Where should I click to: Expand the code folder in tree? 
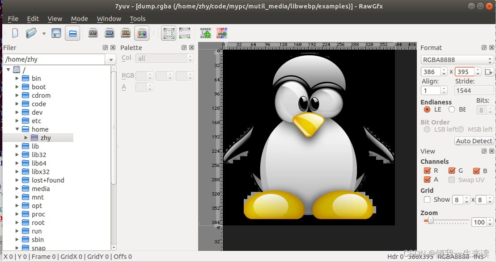pos(17,104)
